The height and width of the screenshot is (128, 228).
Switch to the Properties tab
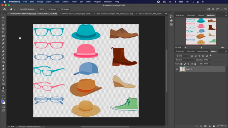pos(180,51)
